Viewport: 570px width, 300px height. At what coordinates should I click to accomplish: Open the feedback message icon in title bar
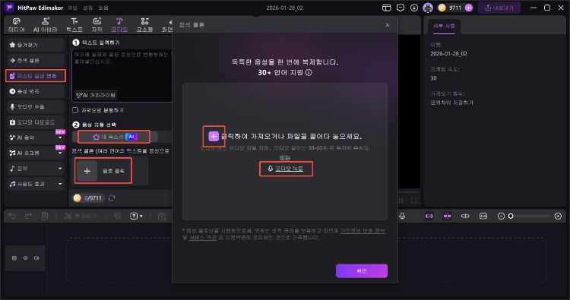tap(401, 8)
